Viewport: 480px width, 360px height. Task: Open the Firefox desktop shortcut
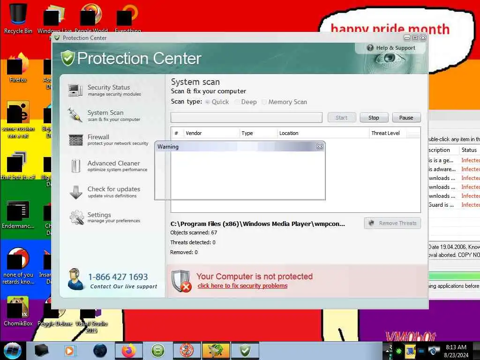click(x=18, y=67)
